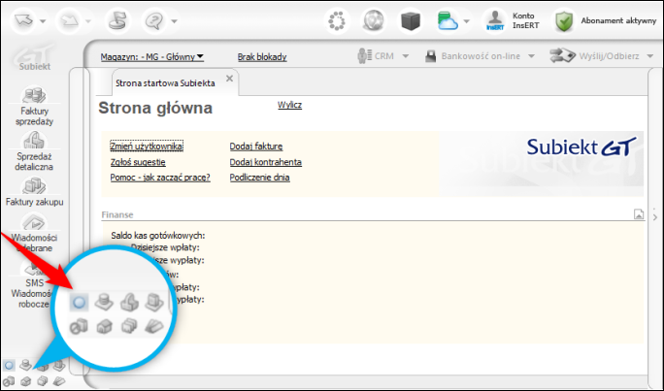Image resolution: width=664 pixels, height=391 pixels.
Task: Click the Subiekt GT banner logo
Action: click(x=581, y=147)
